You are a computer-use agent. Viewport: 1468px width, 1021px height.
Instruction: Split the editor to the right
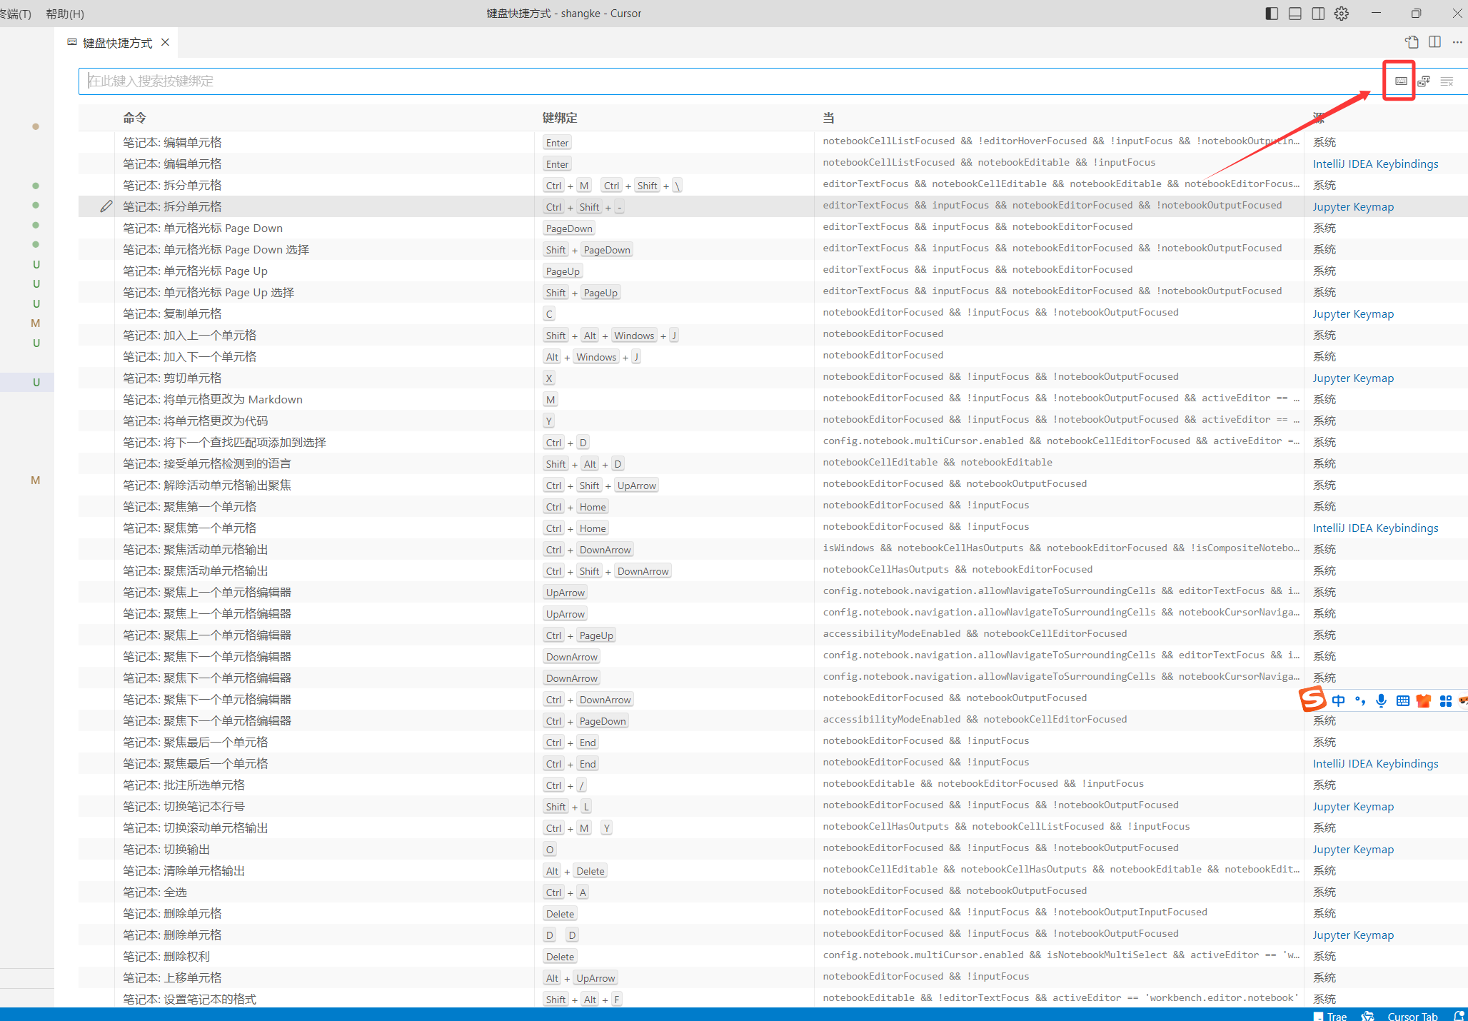point(1434,42)
